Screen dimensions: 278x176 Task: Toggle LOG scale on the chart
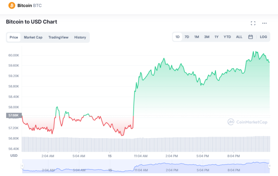pos(263,37)
